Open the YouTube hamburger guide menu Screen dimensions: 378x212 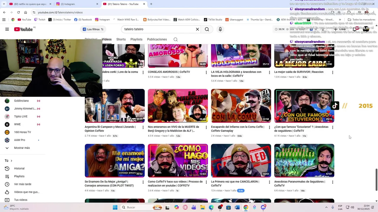tap(7, 29)
